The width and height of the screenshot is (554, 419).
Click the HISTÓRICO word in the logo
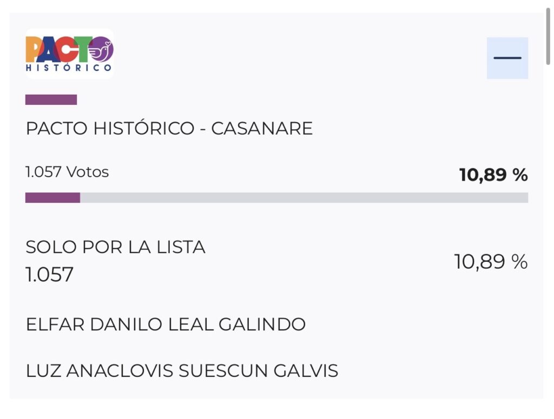tap(69, 68)
